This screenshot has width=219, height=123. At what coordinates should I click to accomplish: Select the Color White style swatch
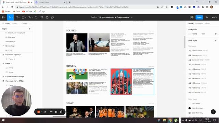[x=190, y=104]
